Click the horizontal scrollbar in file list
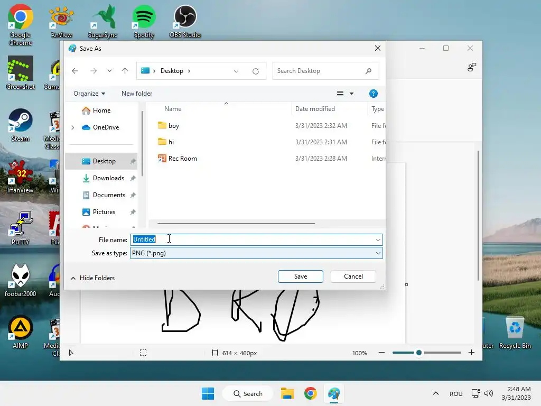This screenshot has width=541, height=406. tap(236, 224)
